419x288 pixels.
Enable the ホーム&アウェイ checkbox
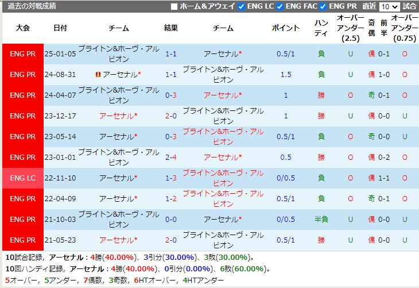click(174, 6)
